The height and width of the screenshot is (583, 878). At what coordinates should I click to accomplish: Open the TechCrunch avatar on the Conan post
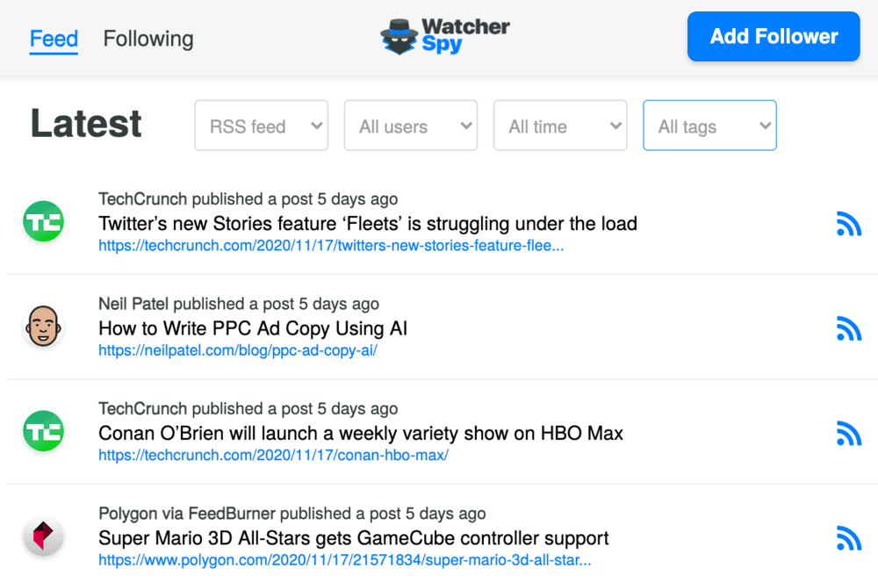(43, 430)
